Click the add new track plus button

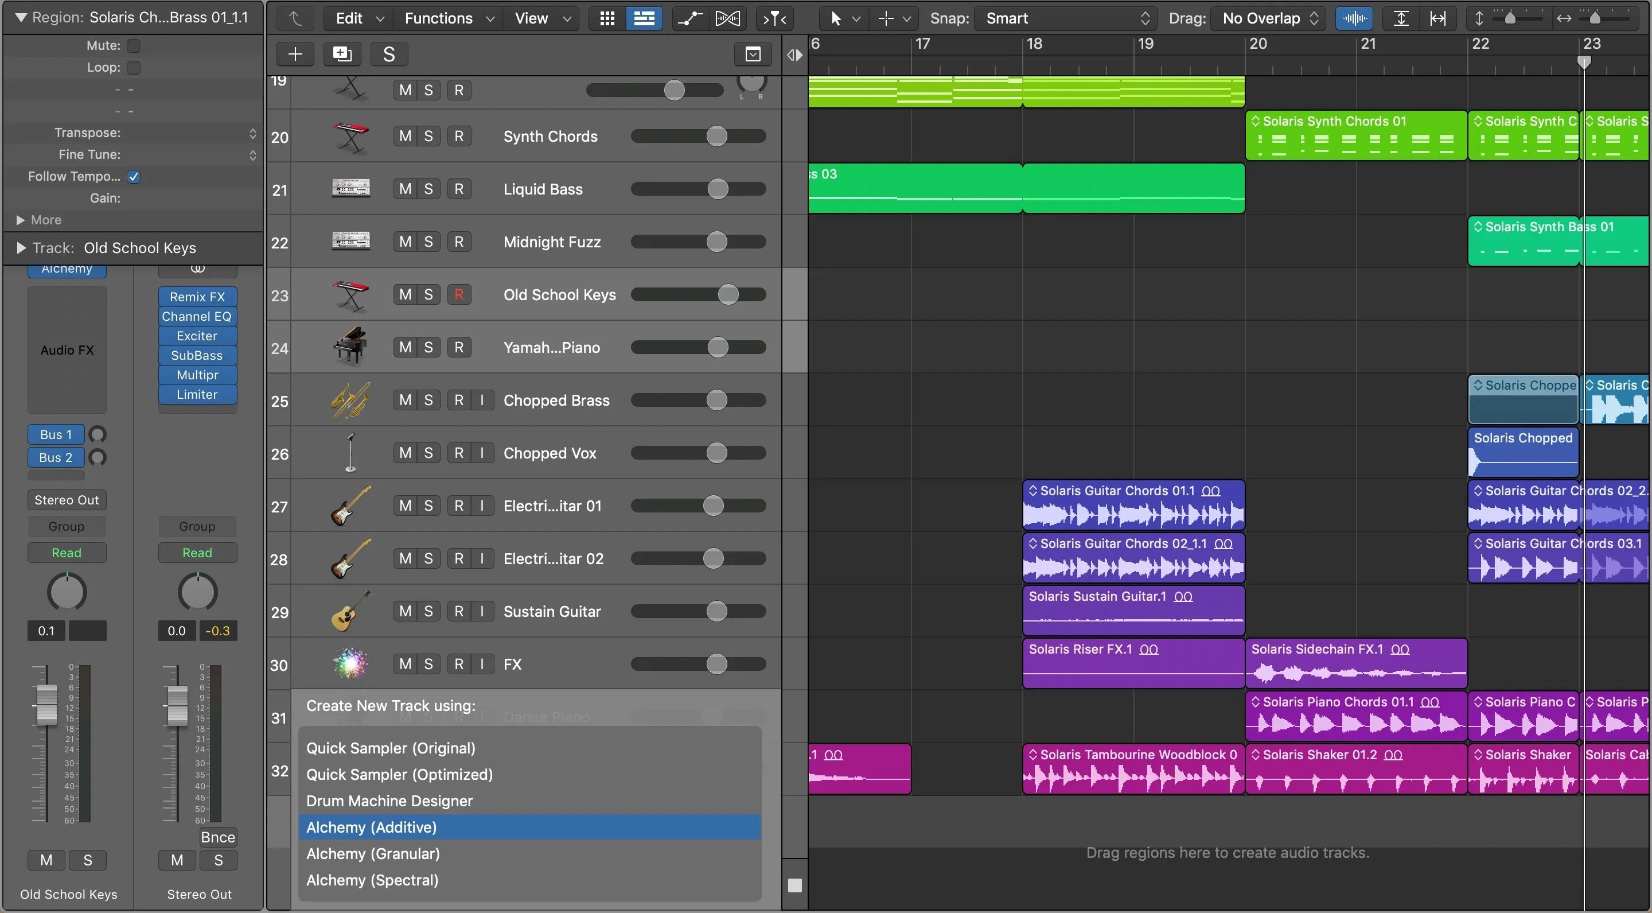[x=295, y=55]
